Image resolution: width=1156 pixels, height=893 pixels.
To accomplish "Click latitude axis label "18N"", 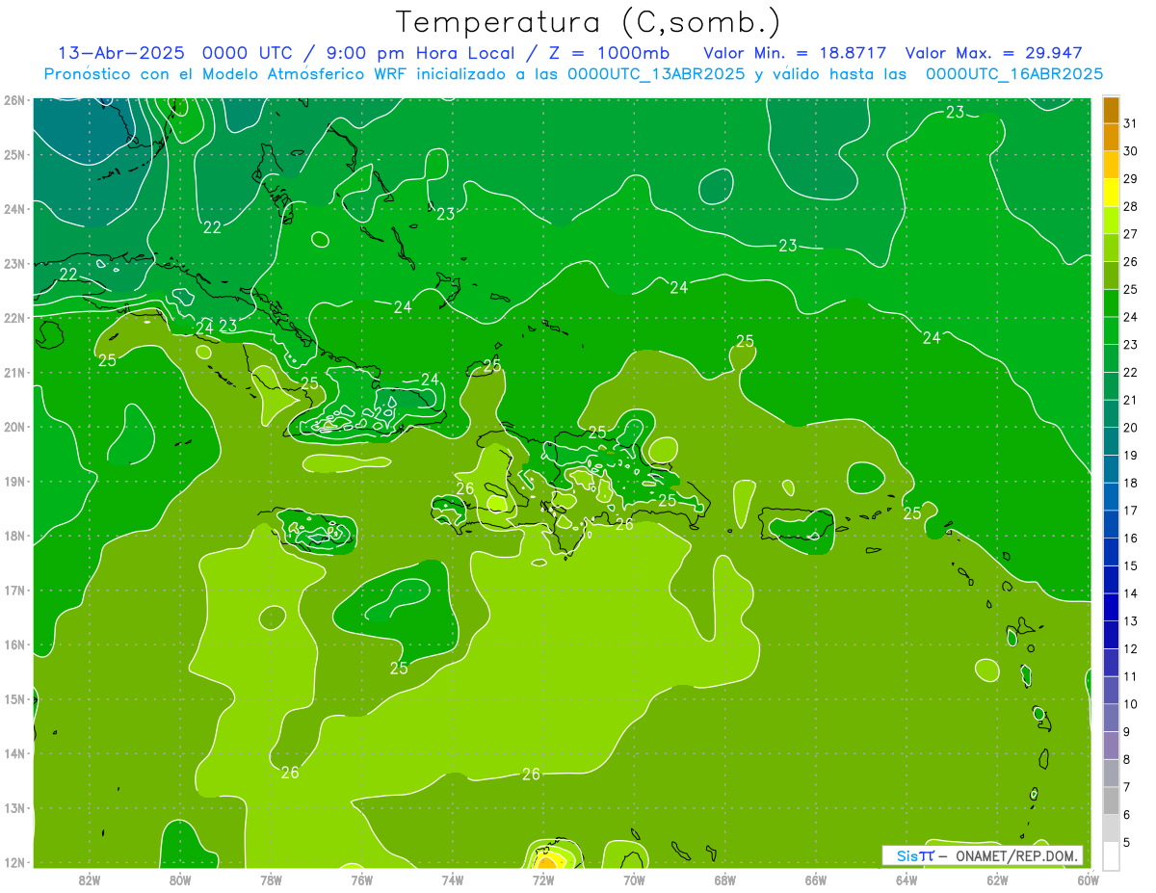I will 14,536.
